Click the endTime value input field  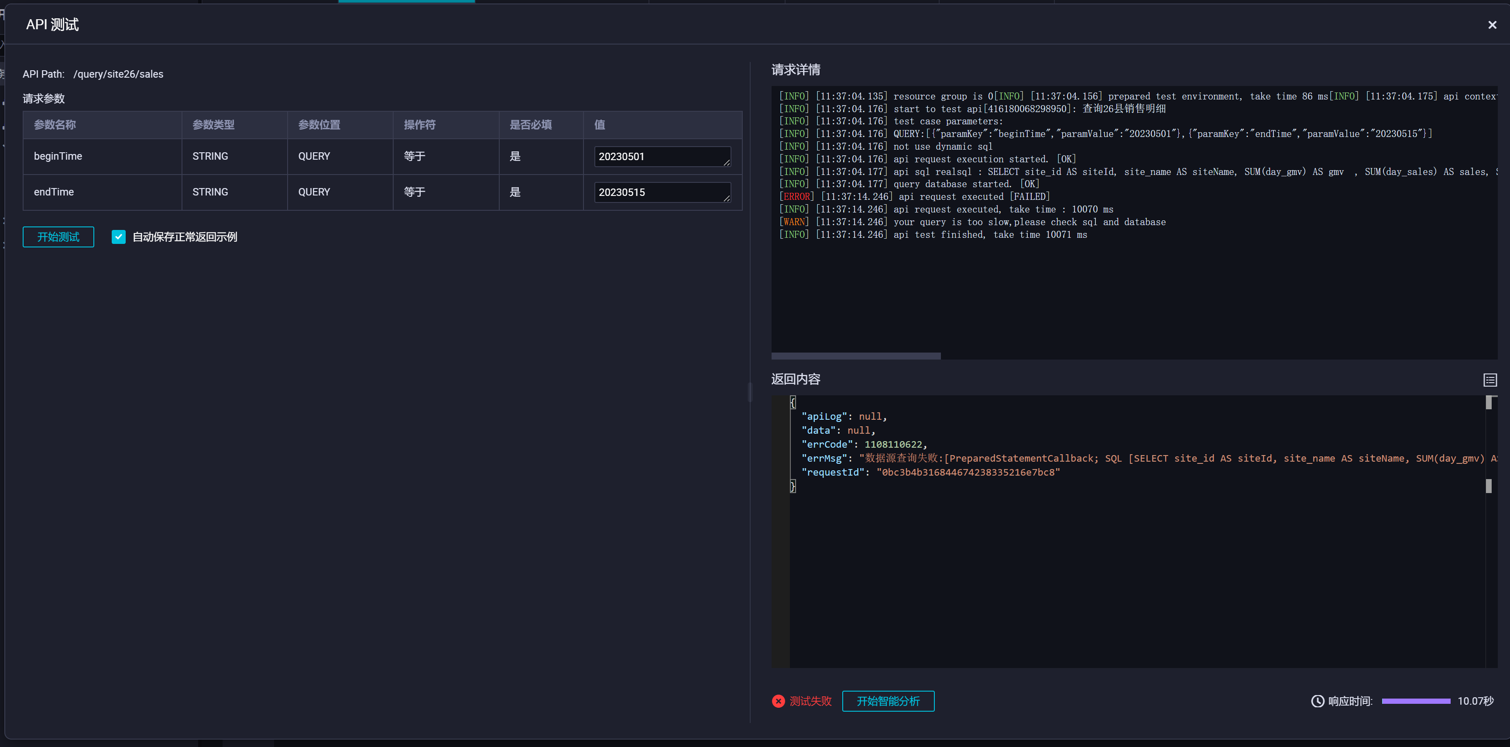(662, 192)
